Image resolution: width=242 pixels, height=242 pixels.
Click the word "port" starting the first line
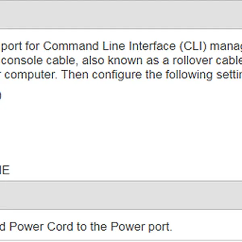[x=12, y=46]
